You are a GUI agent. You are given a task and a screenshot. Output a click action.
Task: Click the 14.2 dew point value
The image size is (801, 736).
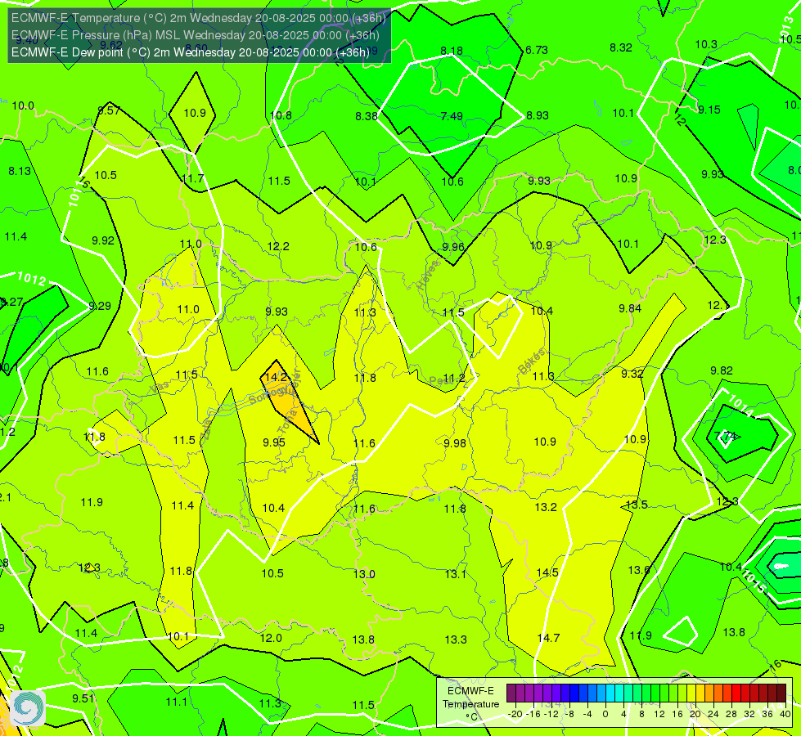[277, 377]
